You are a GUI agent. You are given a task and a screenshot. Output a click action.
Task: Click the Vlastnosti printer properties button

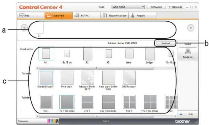[x=166, y=43]
